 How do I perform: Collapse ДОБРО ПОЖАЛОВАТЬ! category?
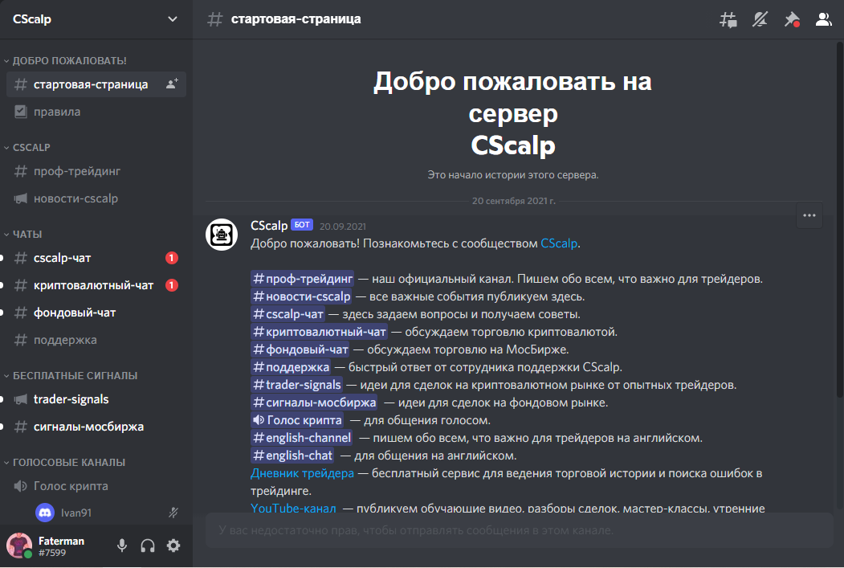coord(65,61)
